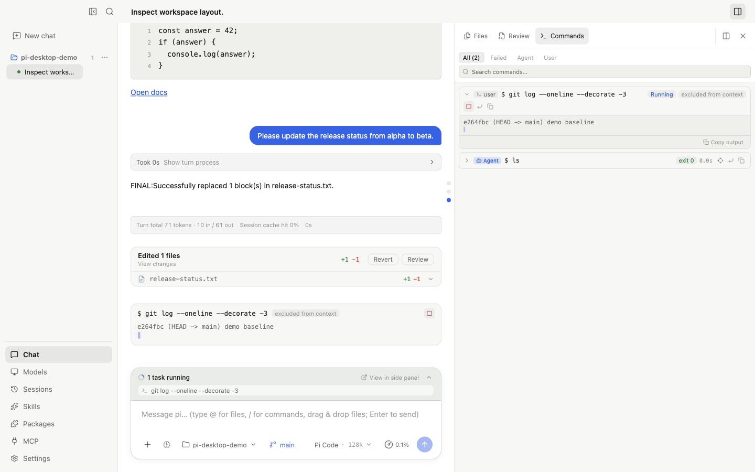Open search using the magnifier icon
755x472 pixels.
[110, 12]
